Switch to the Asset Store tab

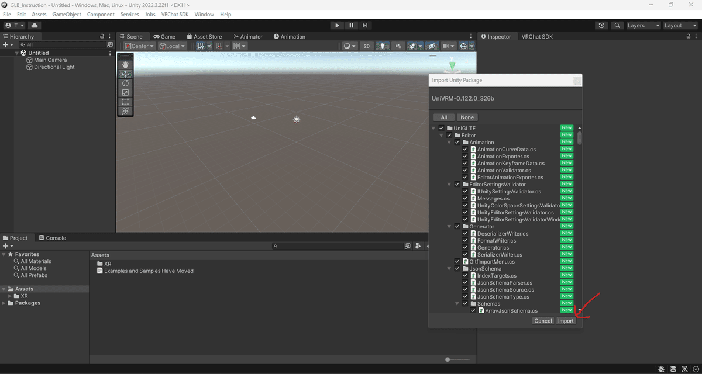coord(204,36)
